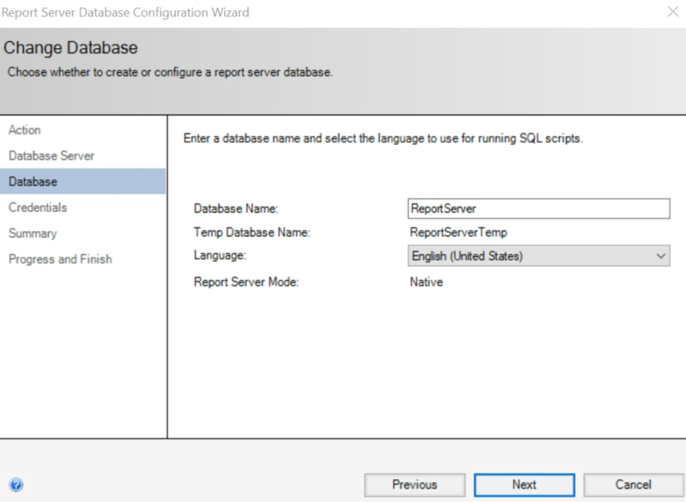Select the Progress and Finish step
The image size is (686, 502).
[60, 259]
